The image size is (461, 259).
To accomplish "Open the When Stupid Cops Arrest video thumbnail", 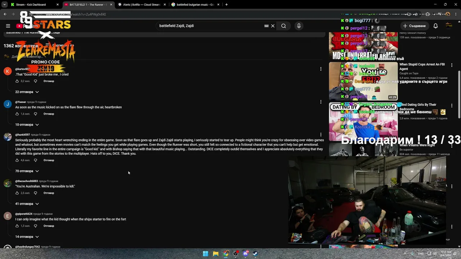I will (363, 81).
